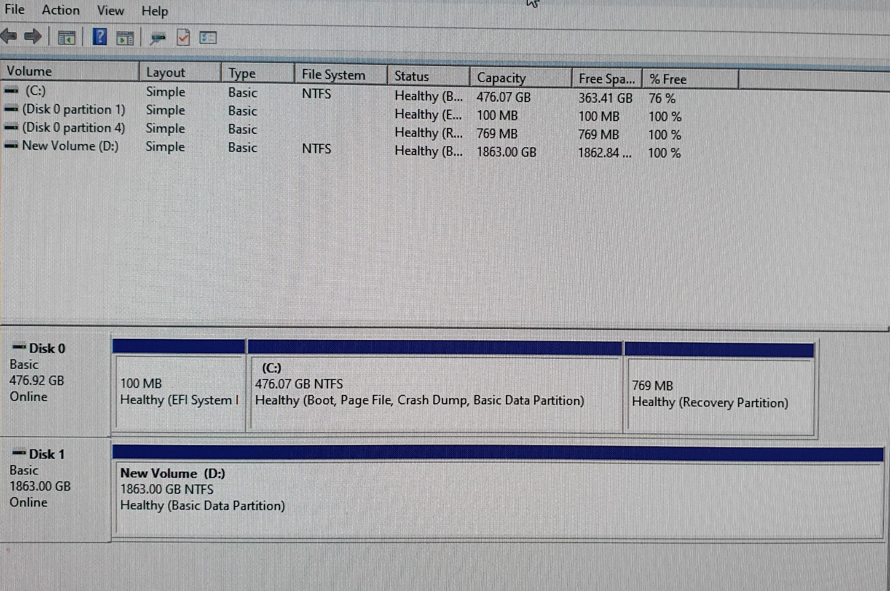The image size is (890, 591).
Task: Select the (C:) row in volume list
Action: click(x=342, y=94)
